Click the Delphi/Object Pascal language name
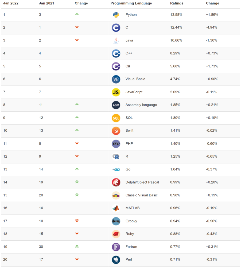Viewport: 241px width, 268px height. pos(142,182)
